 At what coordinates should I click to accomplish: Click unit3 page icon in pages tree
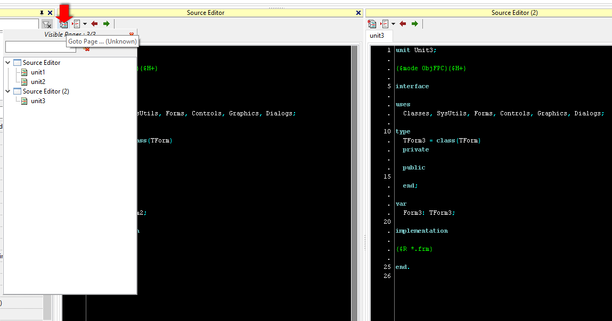pos(24,101)
